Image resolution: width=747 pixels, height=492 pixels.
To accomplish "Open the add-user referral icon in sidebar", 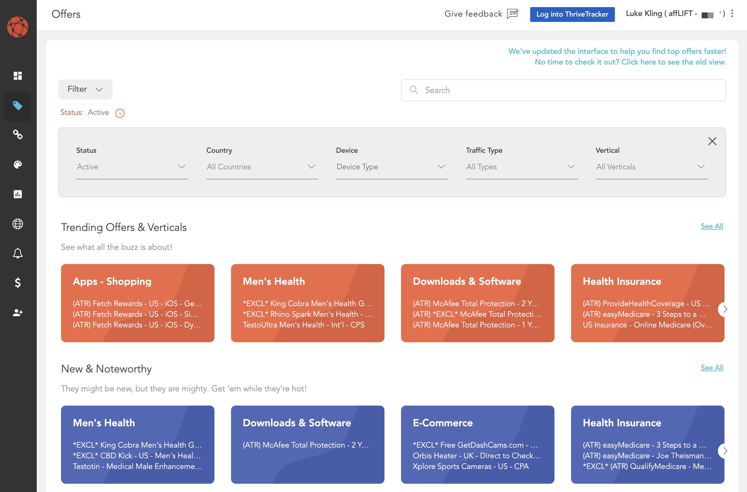I will (17, 313).
